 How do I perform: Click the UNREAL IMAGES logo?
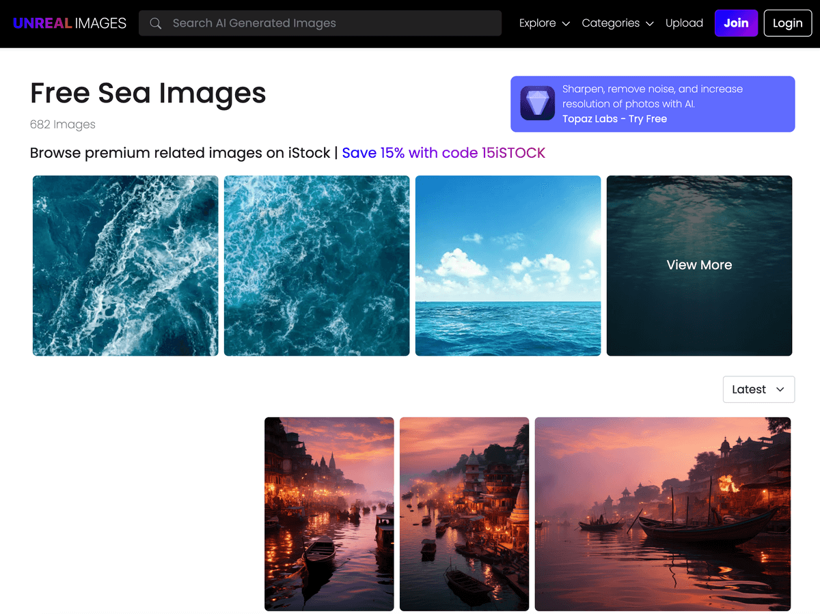(x=68, y=23)
